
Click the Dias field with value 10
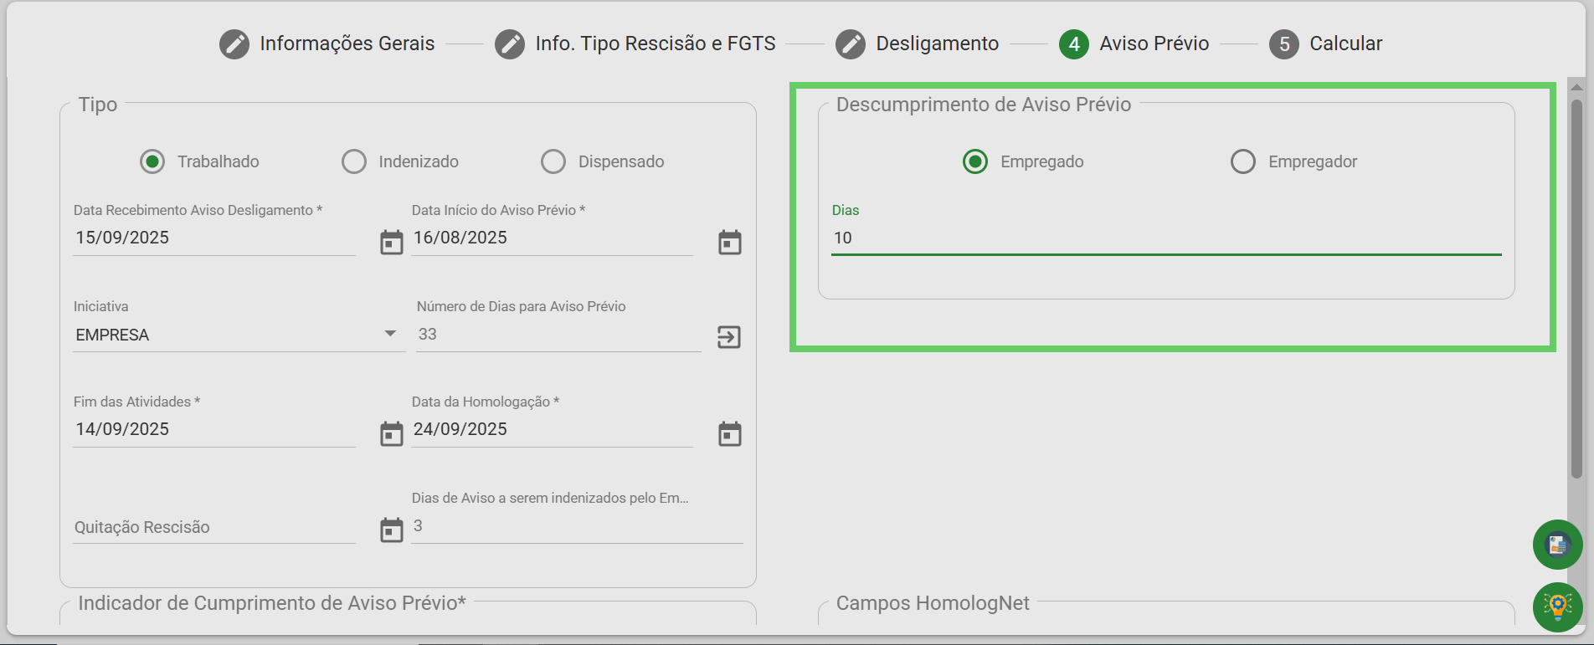(1166, 238)
